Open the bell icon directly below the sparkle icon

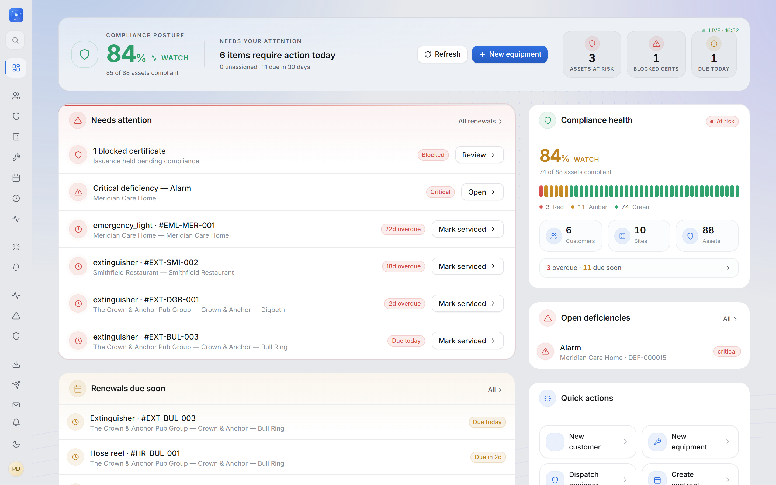[x=16, y=267]
